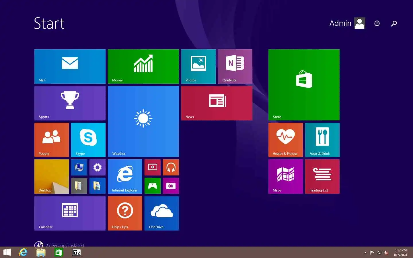Click the Action Center flag icon
The image size is (413, 258).
pyautogui.click(x=372, y=253)
